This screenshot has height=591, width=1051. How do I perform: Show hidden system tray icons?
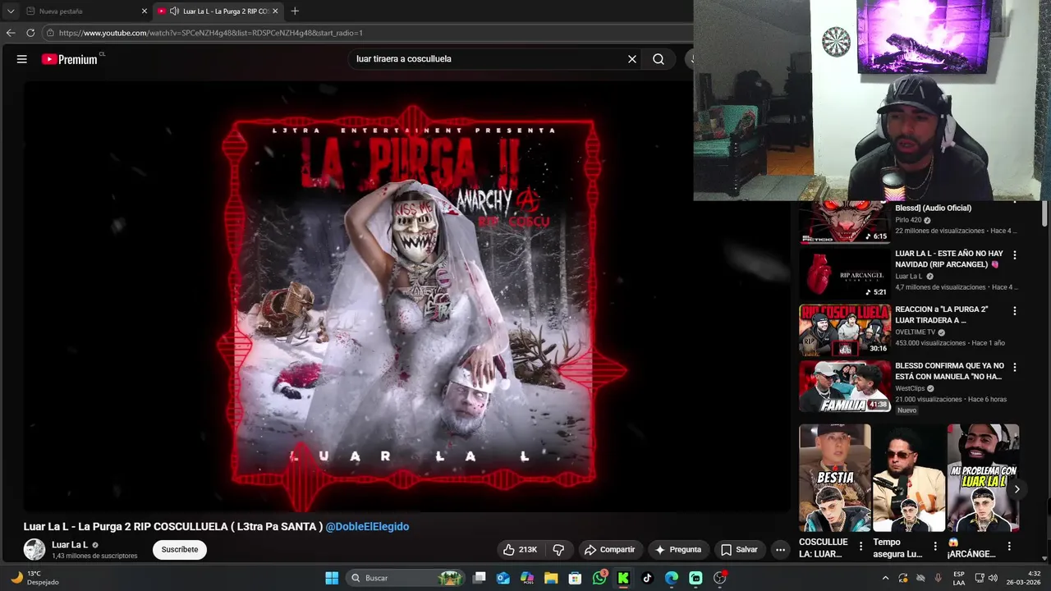click(885, 578)
